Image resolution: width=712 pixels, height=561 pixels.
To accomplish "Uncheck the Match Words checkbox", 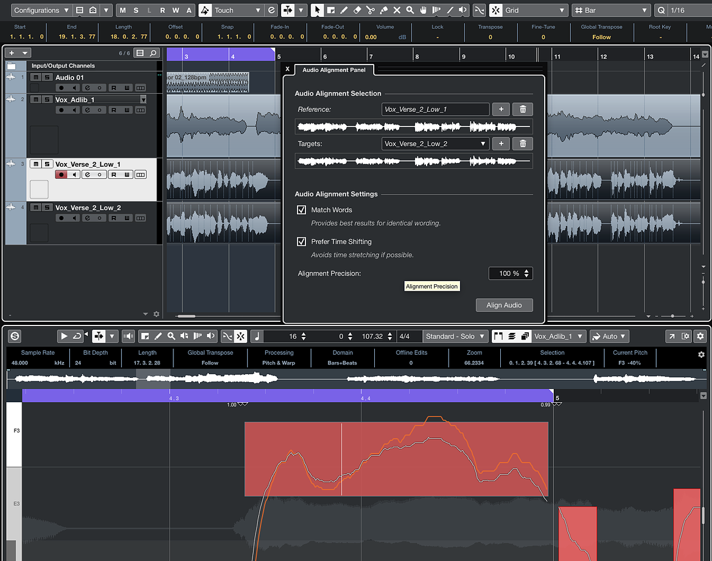I will [301, 210].
